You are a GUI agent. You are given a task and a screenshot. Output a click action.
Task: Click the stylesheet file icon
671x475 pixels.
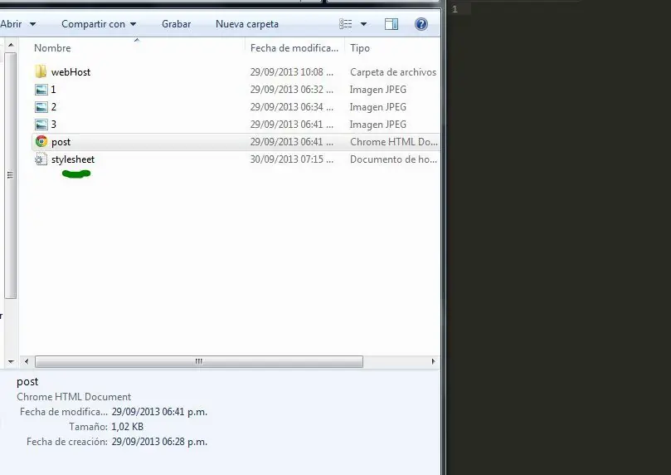41,159
